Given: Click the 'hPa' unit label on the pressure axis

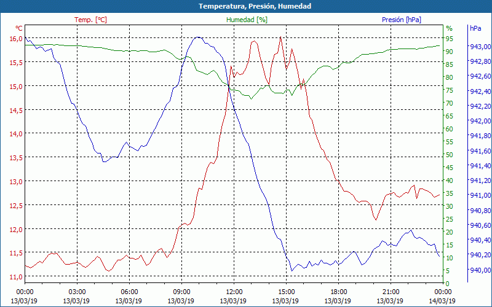Looking at the screenshot, I should (475, 28).
